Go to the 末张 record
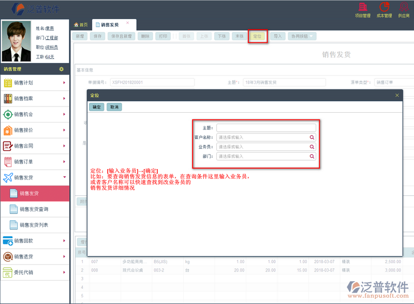The height and width of the screenshot is (304, 414). click(x=240, y=36)
